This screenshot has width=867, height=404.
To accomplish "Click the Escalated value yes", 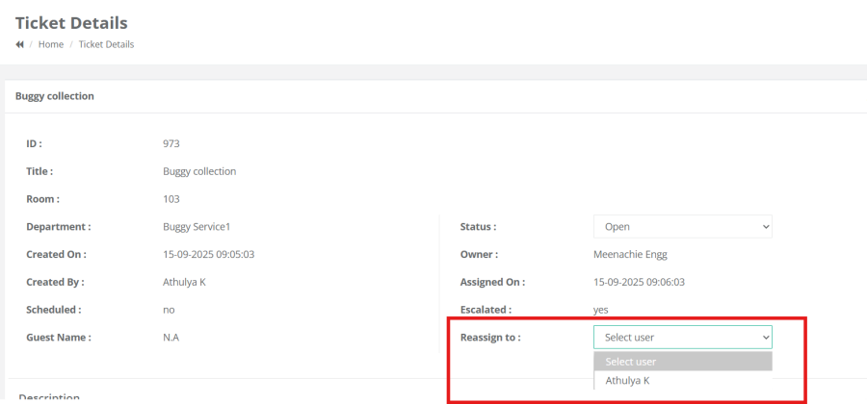I will click(600, 310).
